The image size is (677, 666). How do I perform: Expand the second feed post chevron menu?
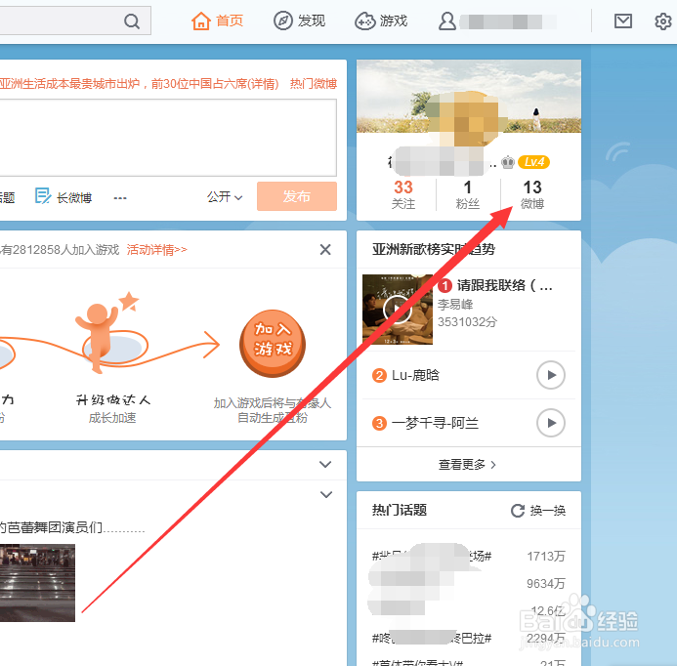click(326, 494)
